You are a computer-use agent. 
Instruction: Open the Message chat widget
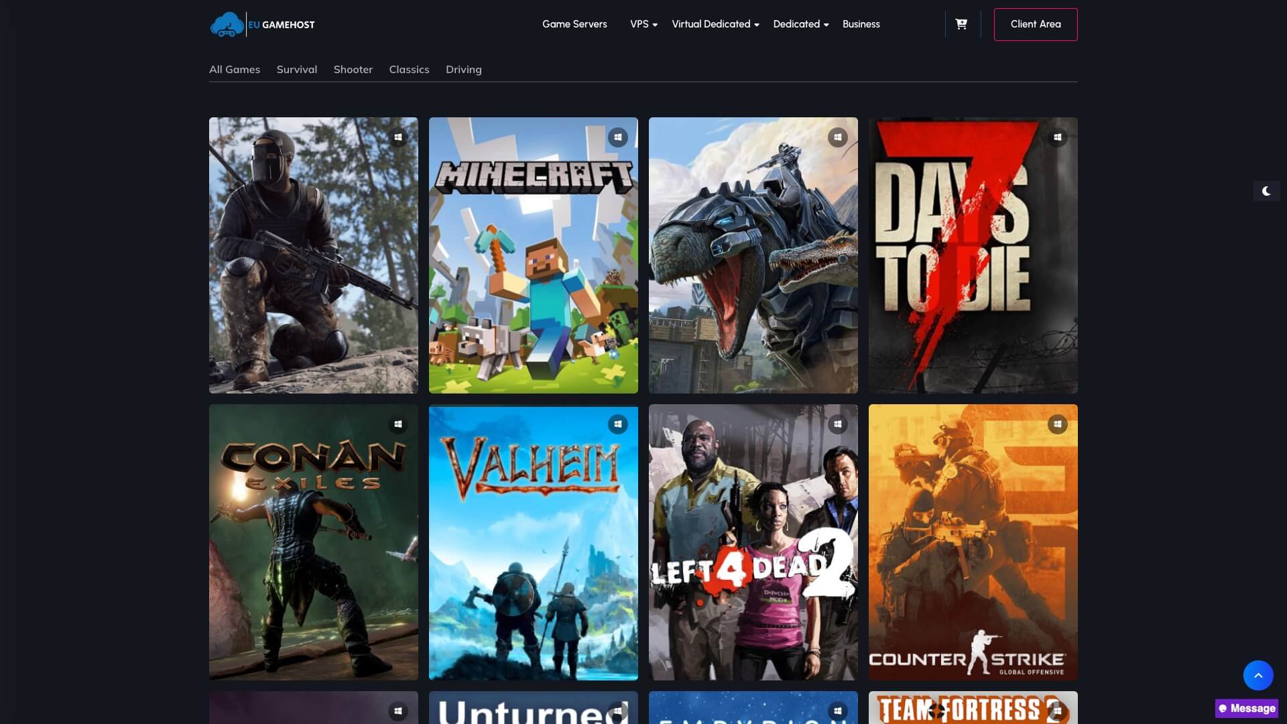(x=1246, y=709)
